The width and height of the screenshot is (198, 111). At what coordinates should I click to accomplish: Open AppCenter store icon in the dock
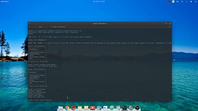[x=118, y=108]
